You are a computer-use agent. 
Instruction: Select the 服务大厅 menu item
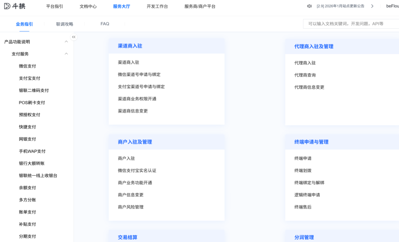(122, 6)
